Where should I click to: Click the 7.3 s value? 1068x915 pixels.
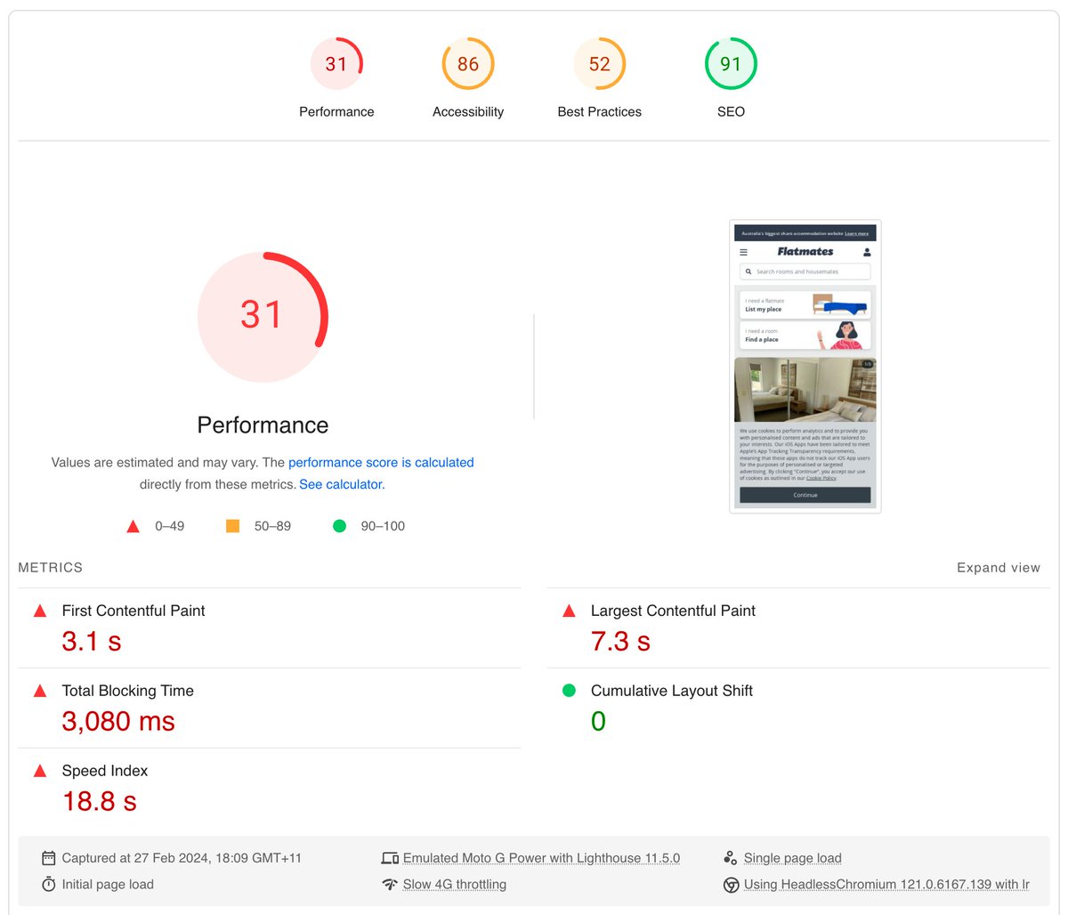click(x=620, y=641)
